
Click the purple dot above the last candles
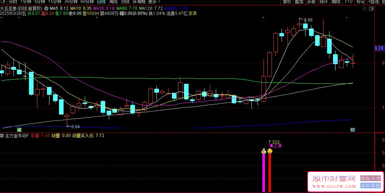tap(347, 18)
